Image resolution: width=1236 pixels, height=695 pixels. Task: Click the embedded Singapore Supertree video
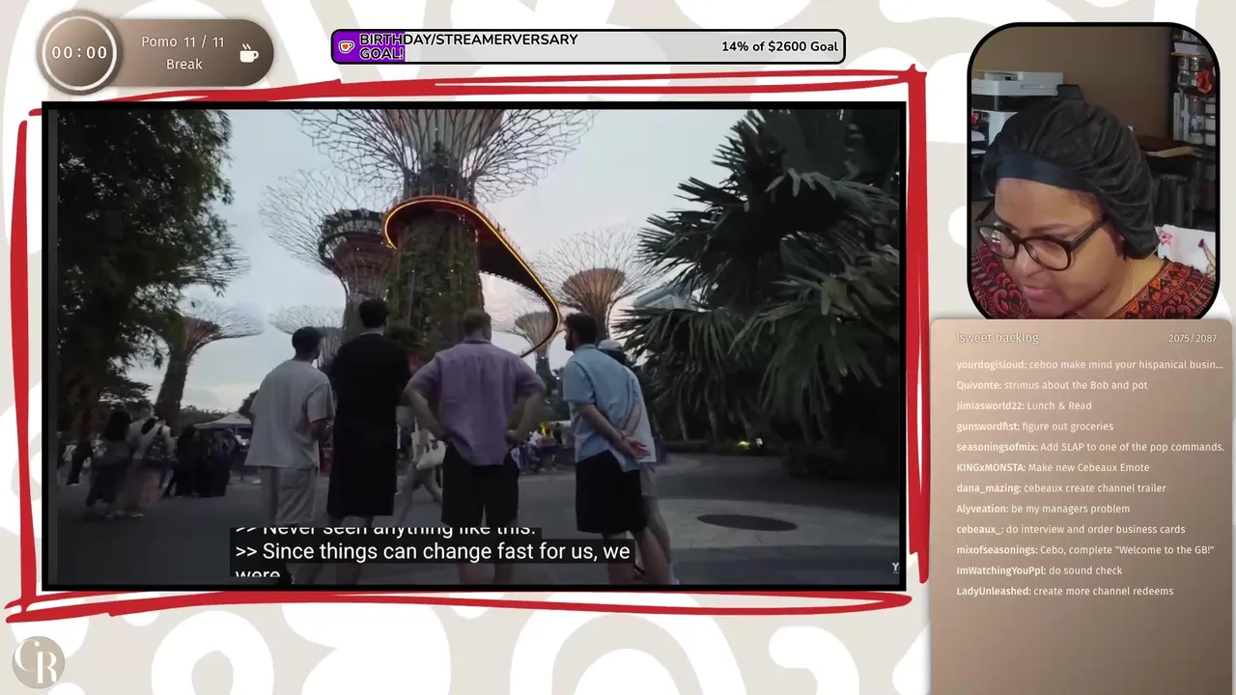pos(474,347)
